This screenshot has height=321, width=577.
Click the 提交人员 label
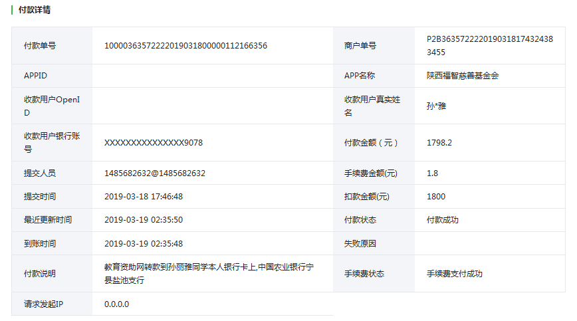tap(40, 173)
